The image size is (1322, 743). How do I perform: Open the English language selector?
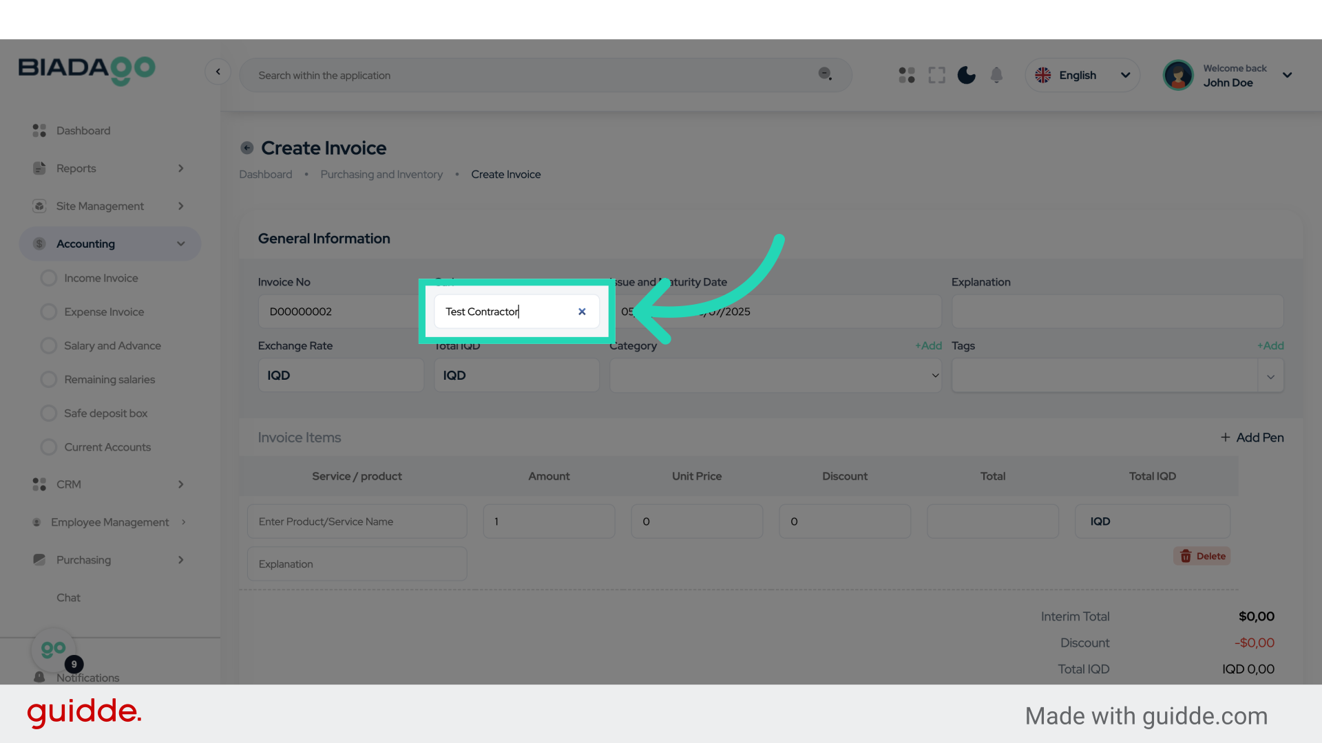[1082, 75]
